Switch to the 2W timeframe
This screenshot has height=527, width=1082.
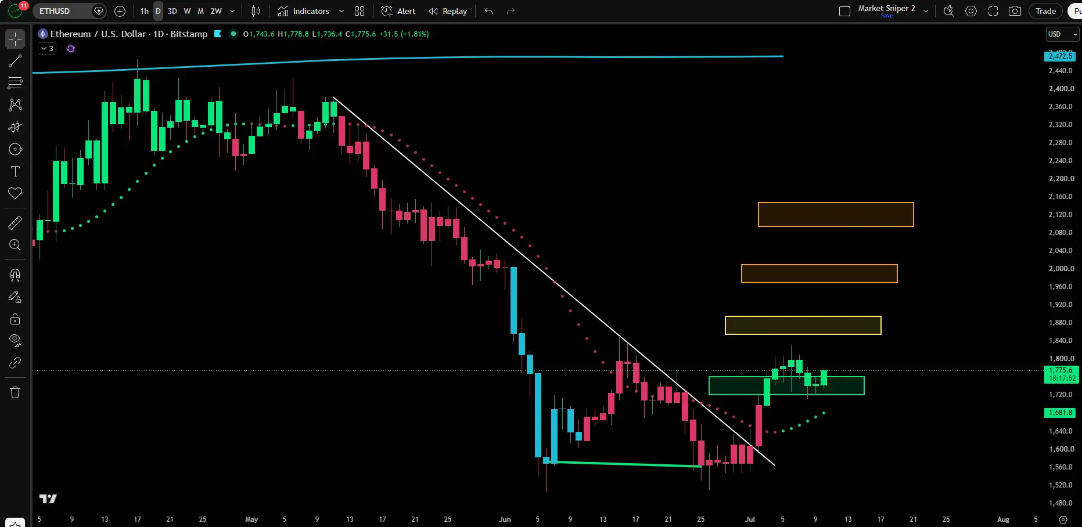(216, 11)
